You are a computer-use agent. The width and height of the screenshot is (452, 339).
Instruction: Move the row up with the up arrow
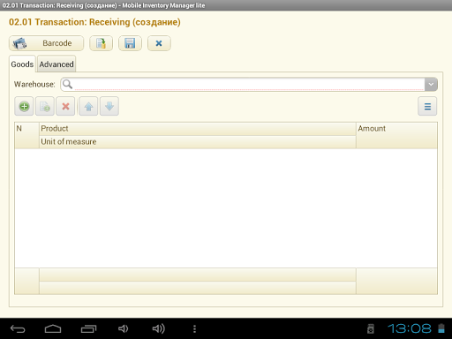[88, 106]
